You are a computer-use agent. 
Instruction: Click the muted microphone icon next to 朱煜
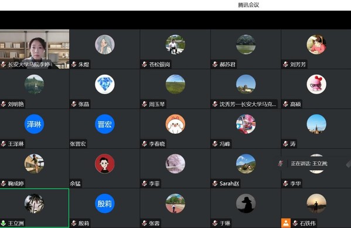(74, 64)
